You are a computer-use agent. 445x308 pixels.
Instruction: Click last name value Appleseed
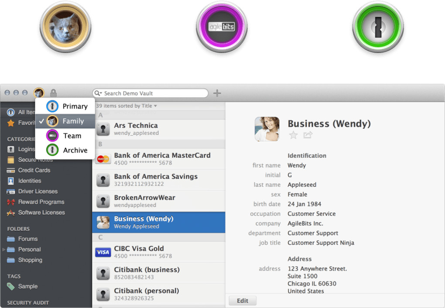[x=301, y=185]
